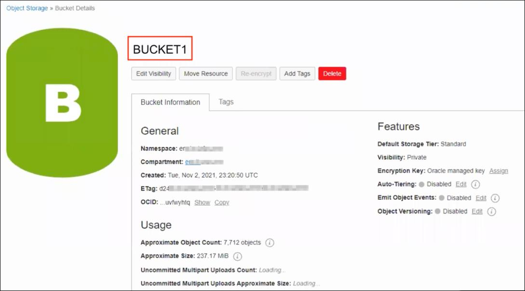This screenshot has height=291, width=525.
Task: Click Object Versioning Disabled status
Action: [x=451, y=211]
